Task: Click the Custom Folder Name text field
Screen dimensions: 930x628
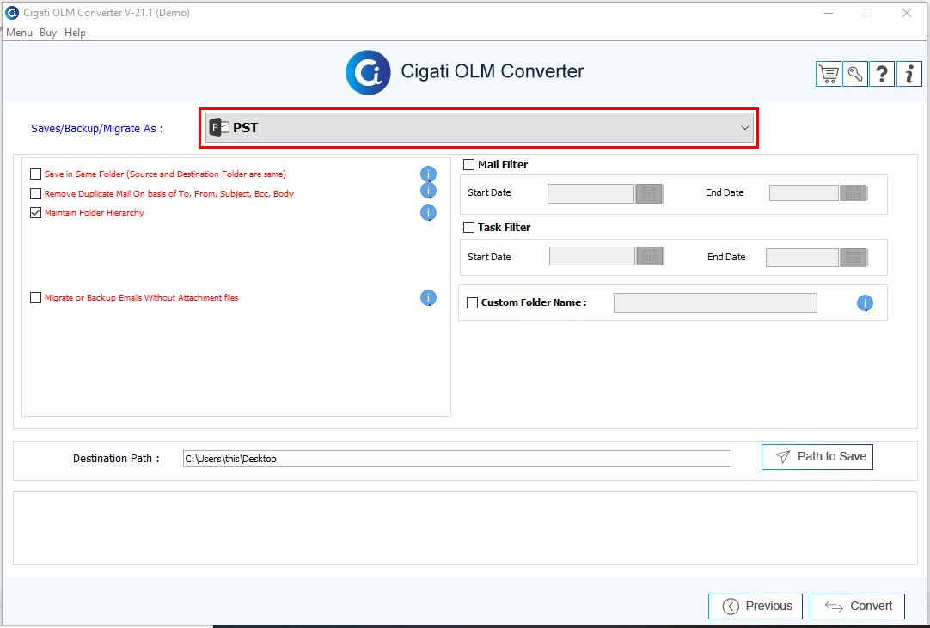Action: point(715,302)
